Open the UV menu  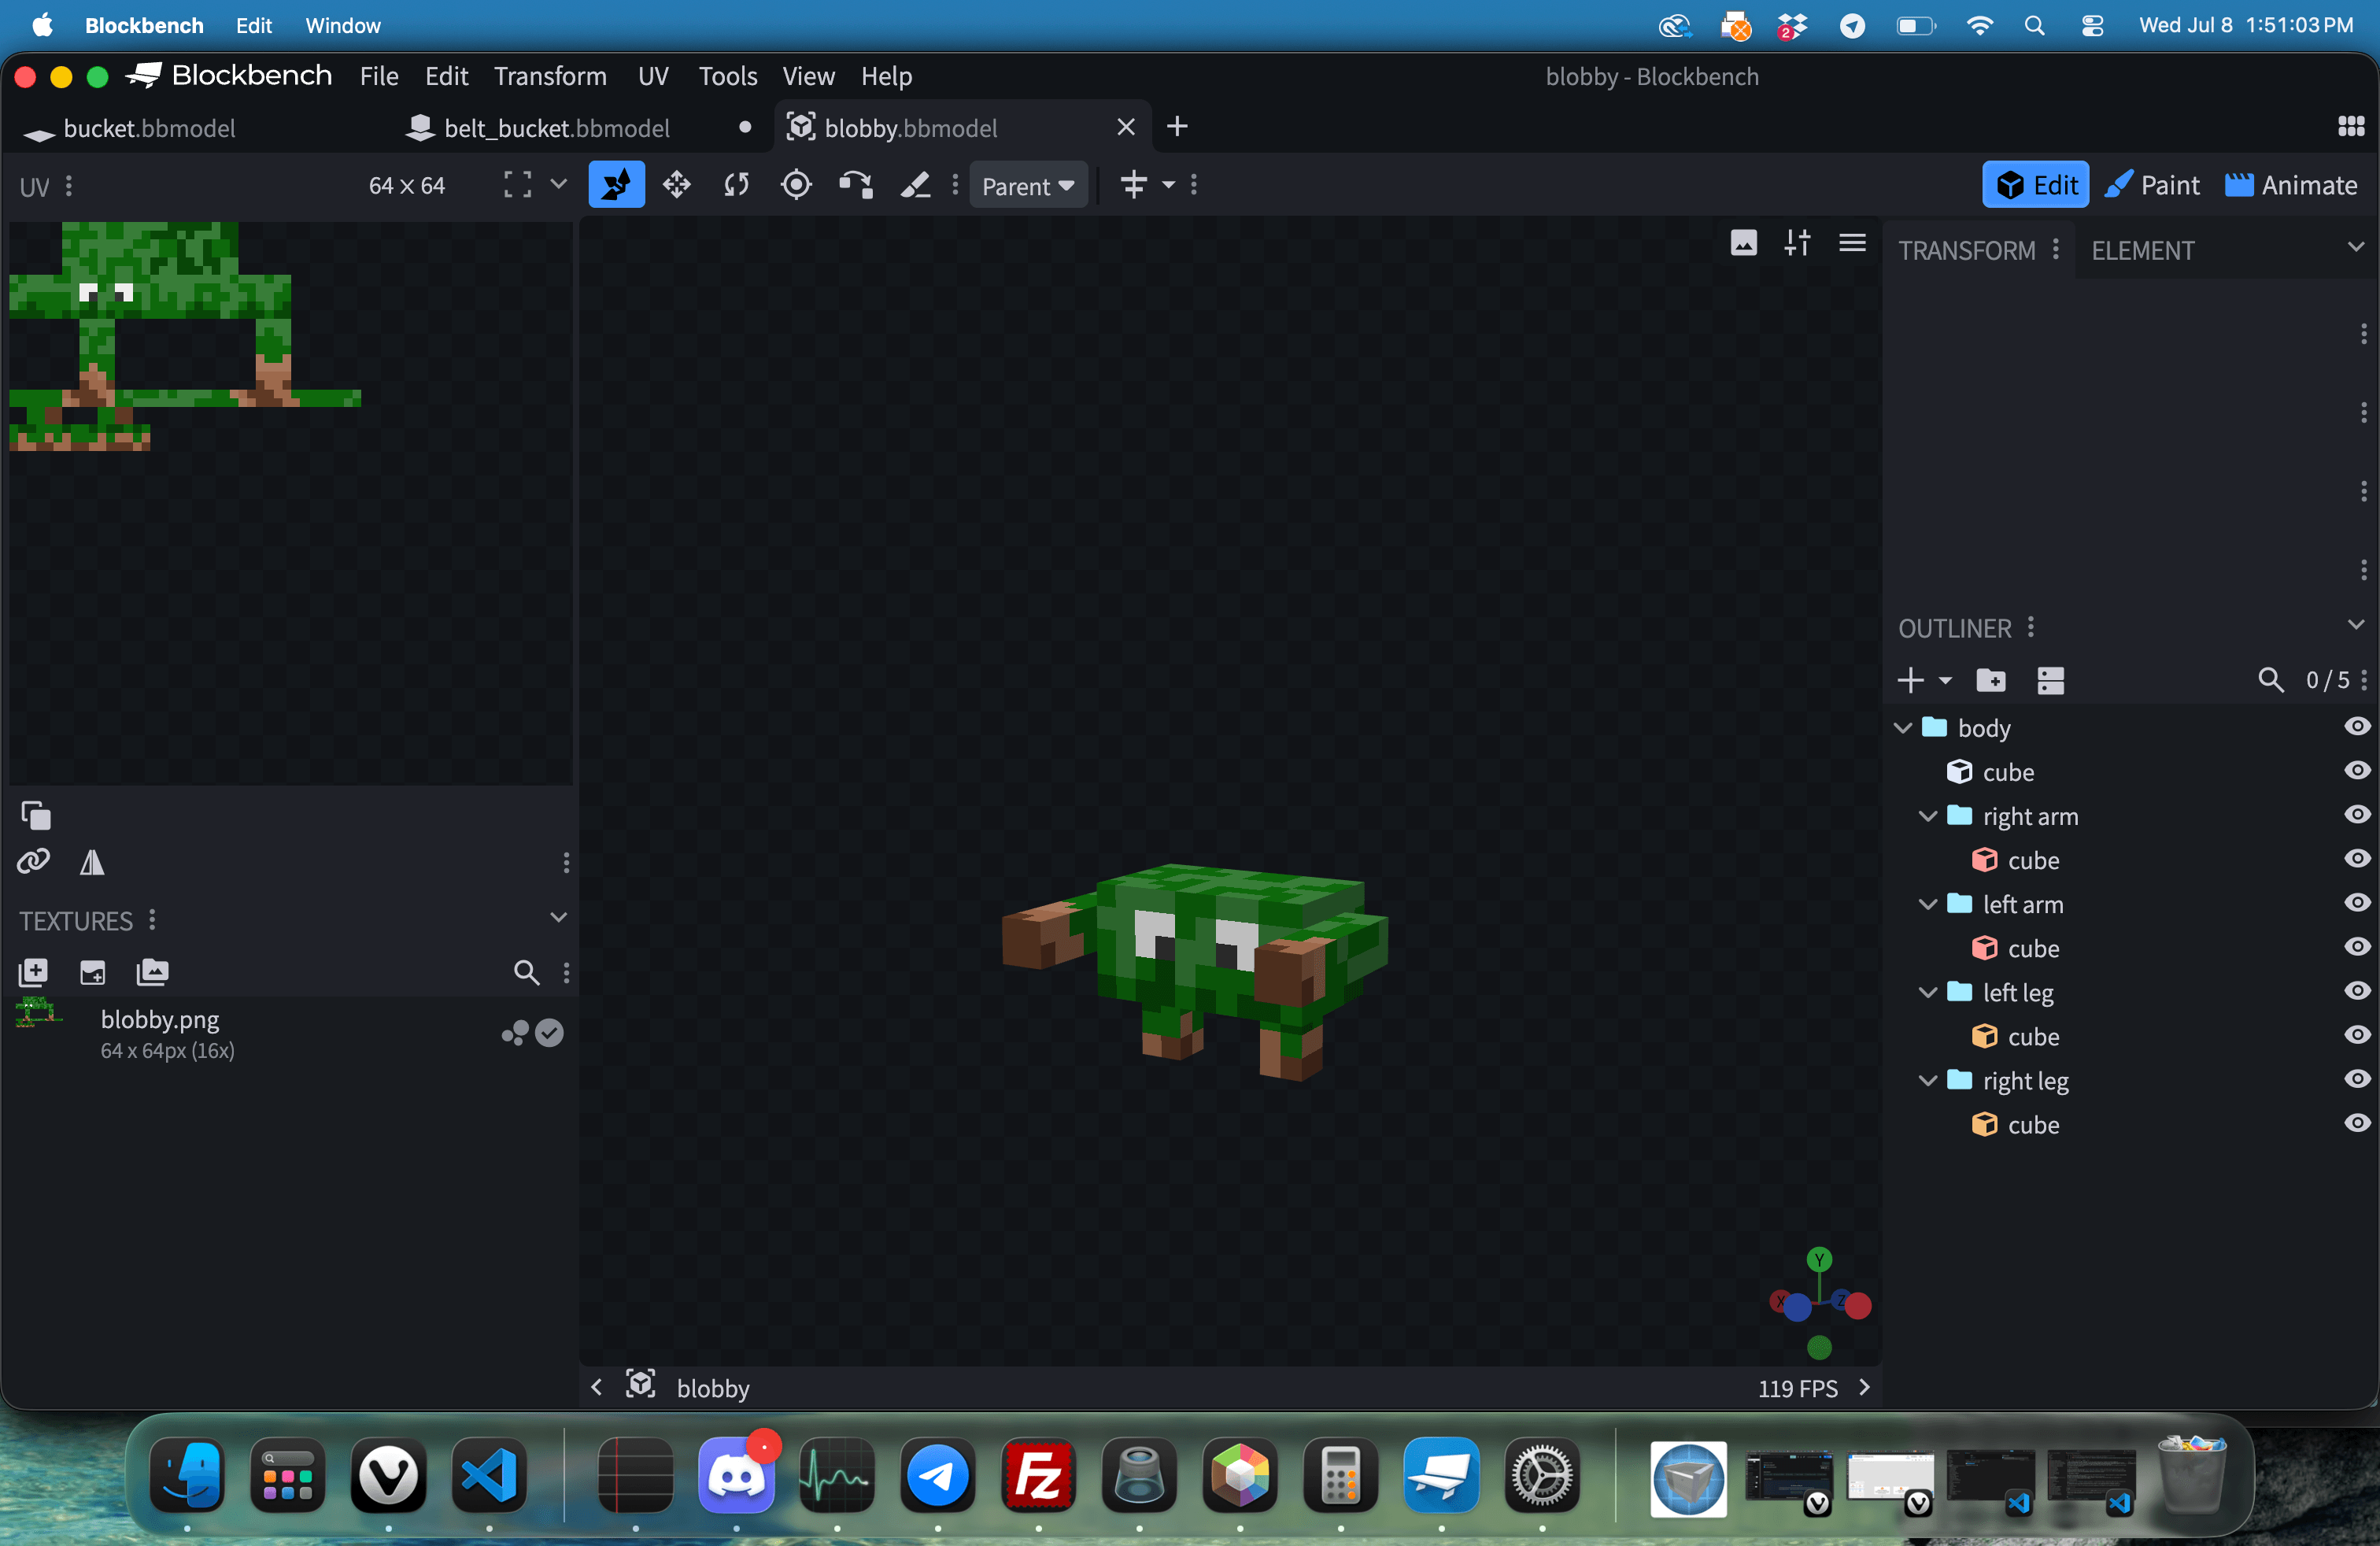click(653, 76)
